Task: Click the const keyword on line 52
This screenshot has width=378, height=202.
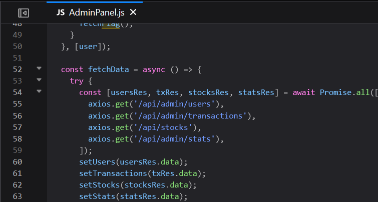Action: (x=72, y=69)
